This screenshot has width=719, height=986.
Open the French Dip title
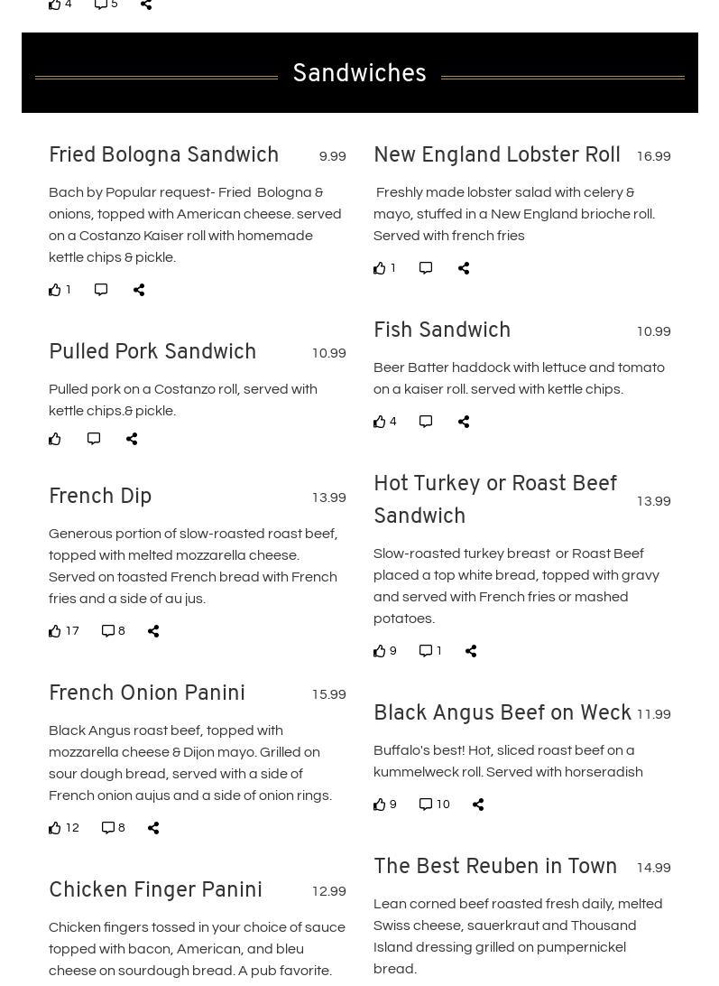pos(100,497)
